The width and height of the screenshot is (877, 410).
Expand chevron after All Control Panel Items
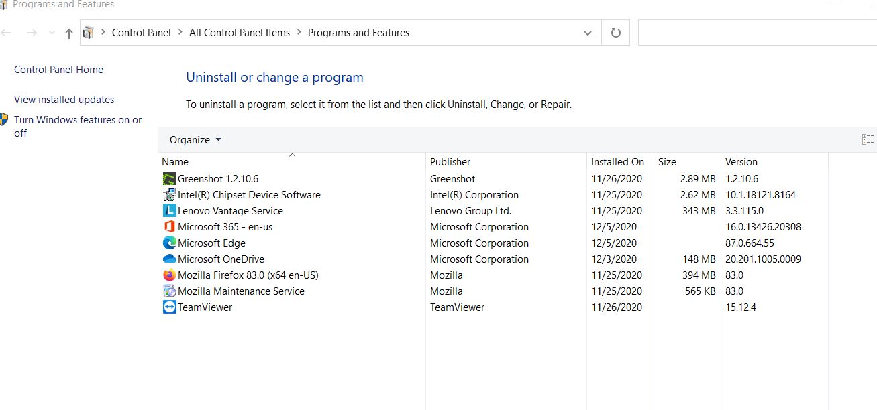[x=299, y=32]
